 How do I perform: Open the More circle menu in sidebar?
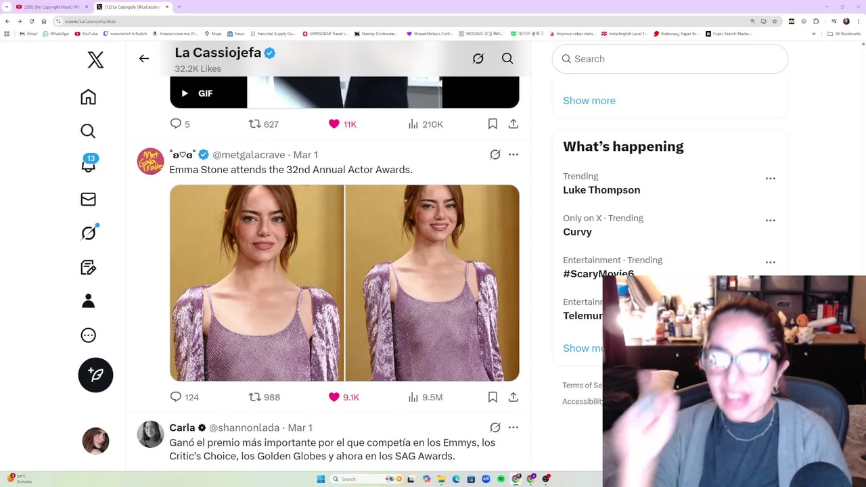pyautogui.click(x=88, y=335)
